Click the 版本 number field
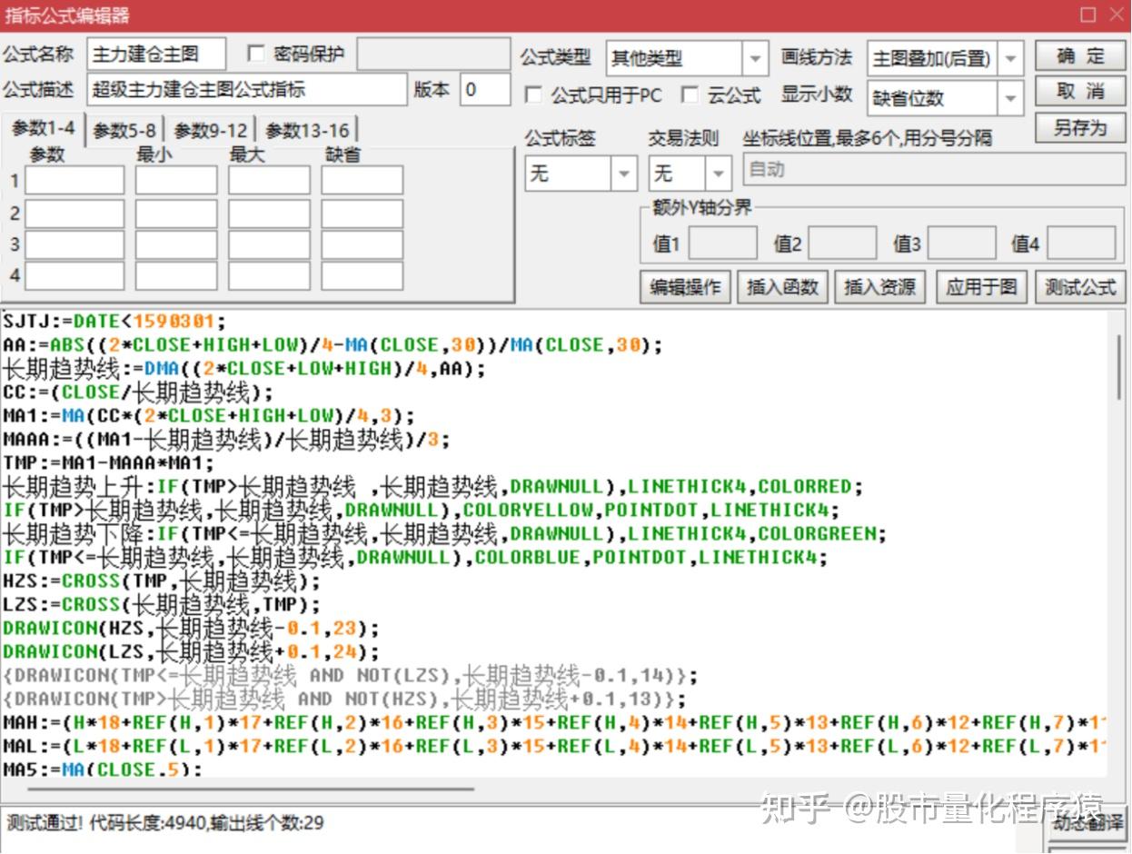 click(x=485, y=90)
